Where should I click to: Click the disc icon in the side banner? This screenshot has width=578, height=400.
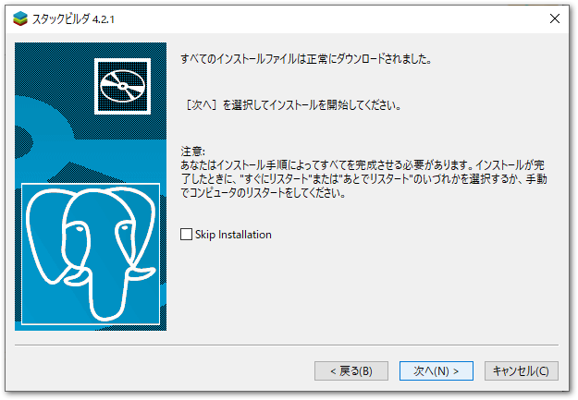click(x=122, y=87)
